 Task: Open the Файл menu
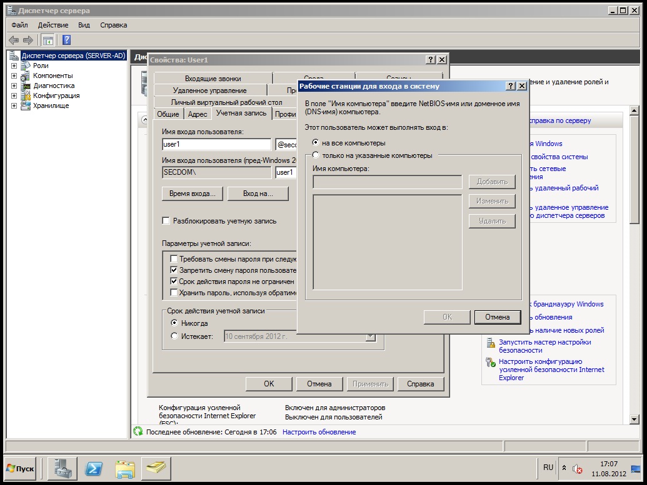click(19, 25)
